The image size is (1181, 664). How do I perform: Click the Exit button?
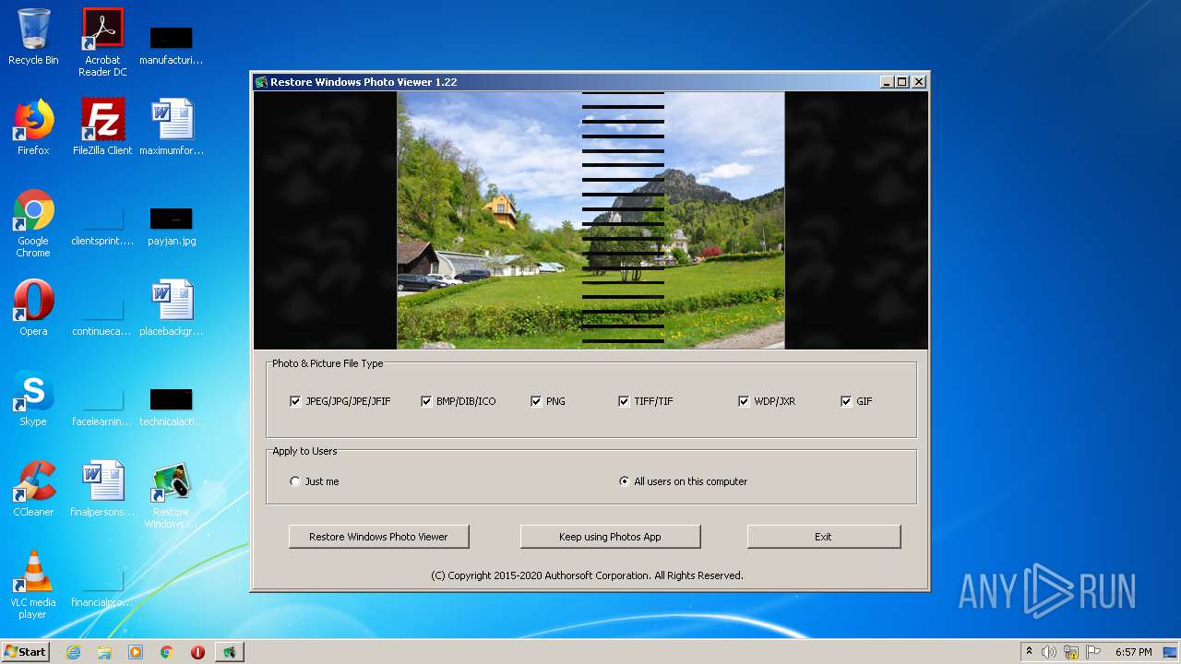[823, 537]
